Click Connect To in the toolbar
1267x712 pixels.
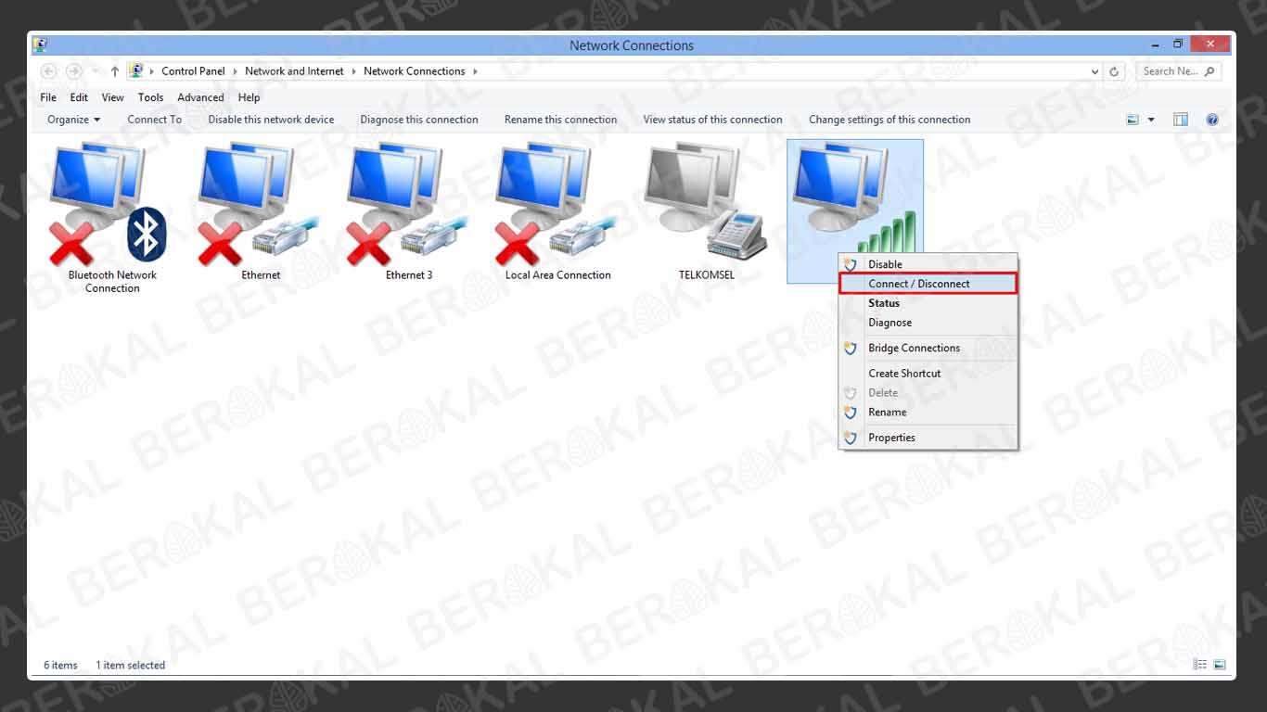coord(154,120)
